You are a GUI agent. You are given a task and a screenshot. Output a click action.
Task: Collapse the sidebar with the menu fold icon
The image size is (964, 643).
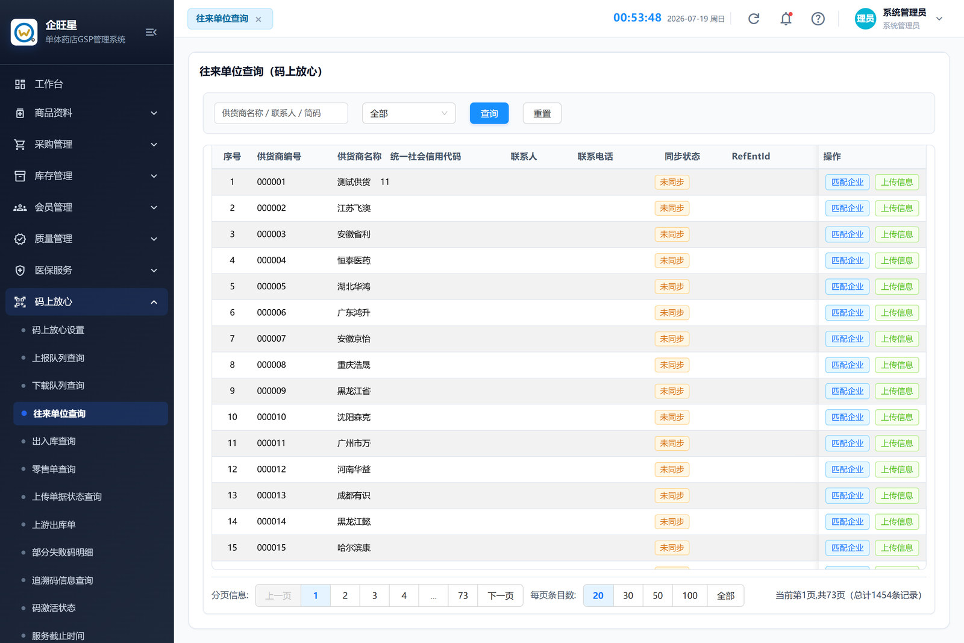[x=151, y=32]
